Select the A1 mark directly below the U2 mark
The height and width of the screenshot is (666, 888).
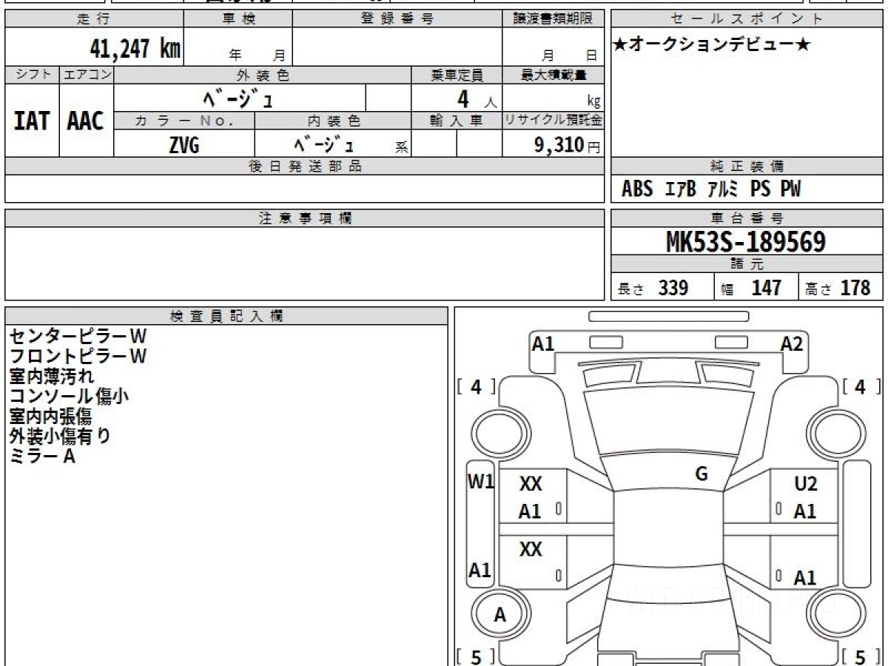coord(804,511)
